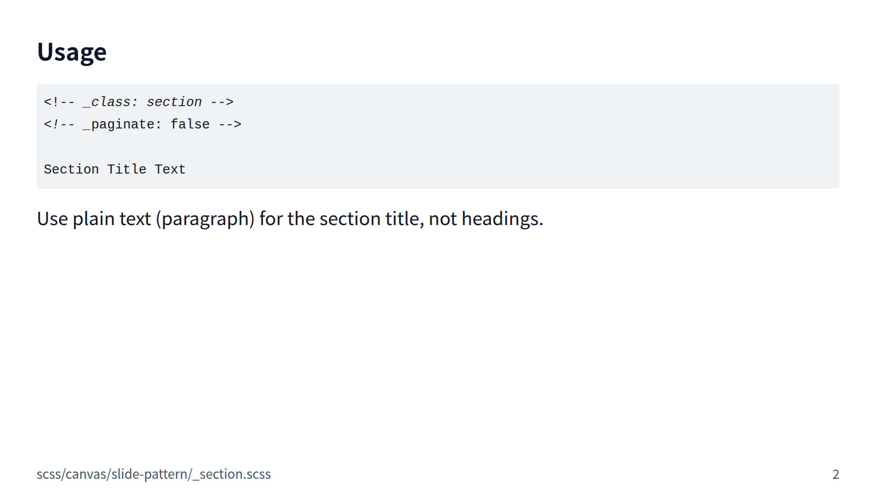Click the italic word "section" in the first code line
The width and height of the screenshot is (876, 492).
click(174, 102)
